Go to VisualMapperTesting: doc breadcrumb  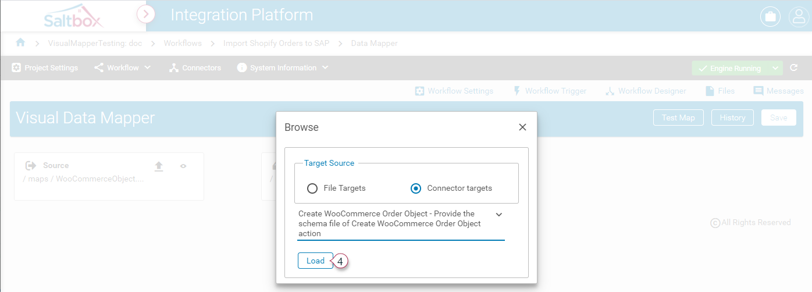coord(95,43)
